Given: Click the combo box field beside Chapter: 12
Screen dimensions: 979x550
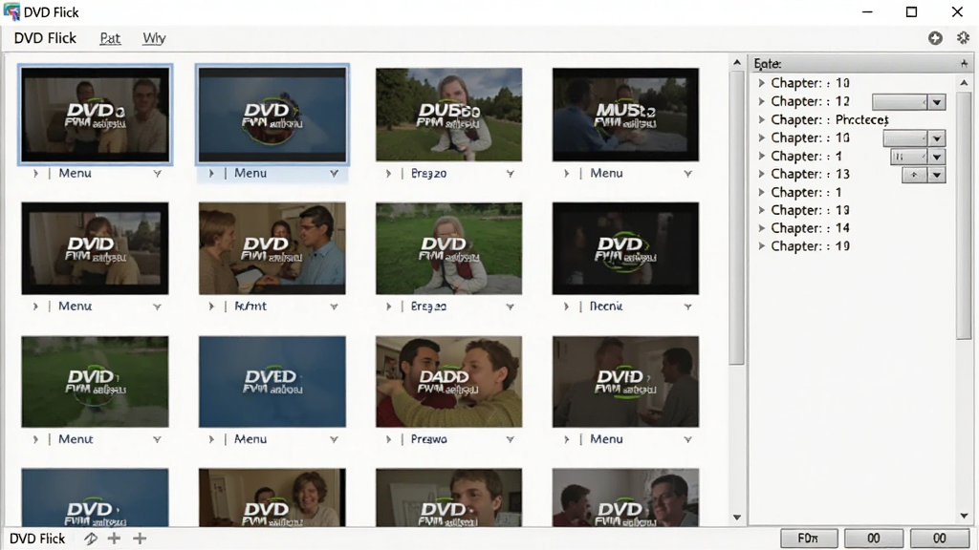Looking at the screenshot, I should point(900,102).
